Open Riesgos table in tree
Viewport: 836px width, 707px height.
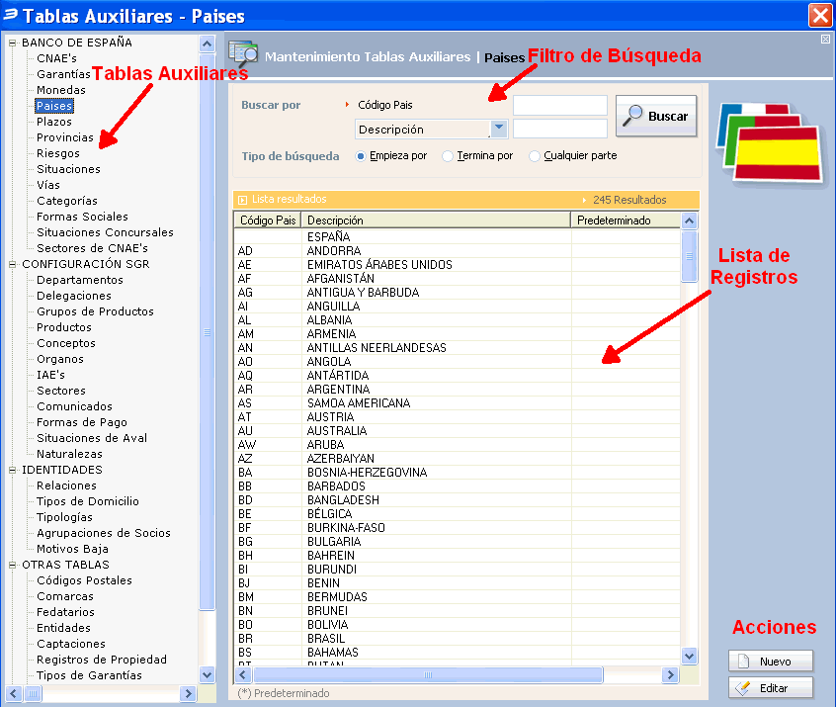coord(58,153)
